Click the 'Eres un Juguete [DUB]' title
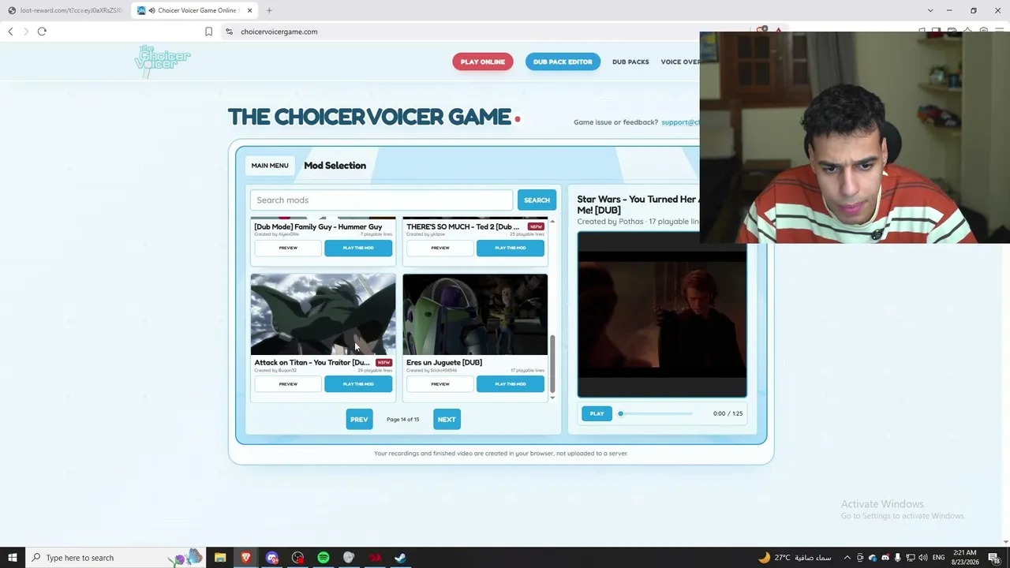The height and width of the screenshot is (568, 1010). coord(444,363)
